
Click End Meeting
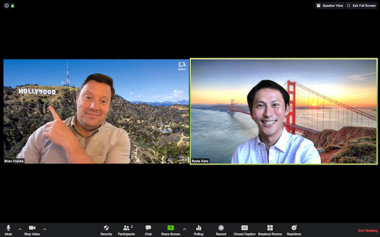click(368, 231)
